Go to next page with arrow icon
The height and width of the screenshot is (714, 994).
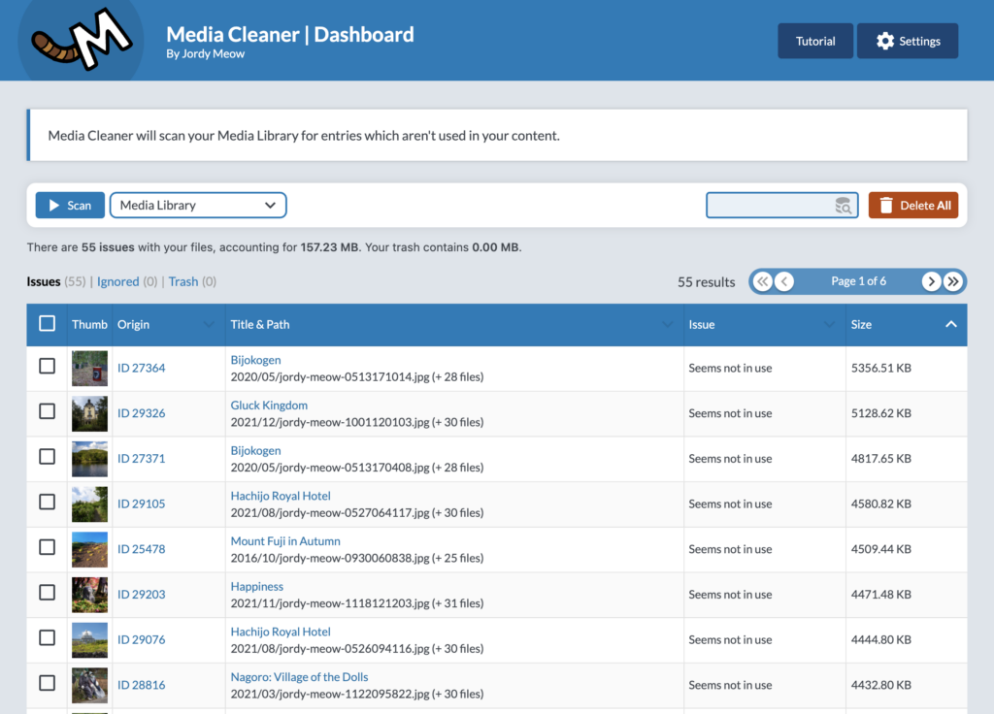point(931,281)
